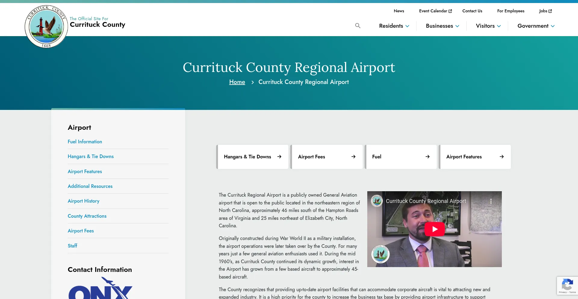Image resolution: width=578 pixels, height=299 pixels.
Task: Click the Event Calendar external link icon
Action: (x=450, y=11)
